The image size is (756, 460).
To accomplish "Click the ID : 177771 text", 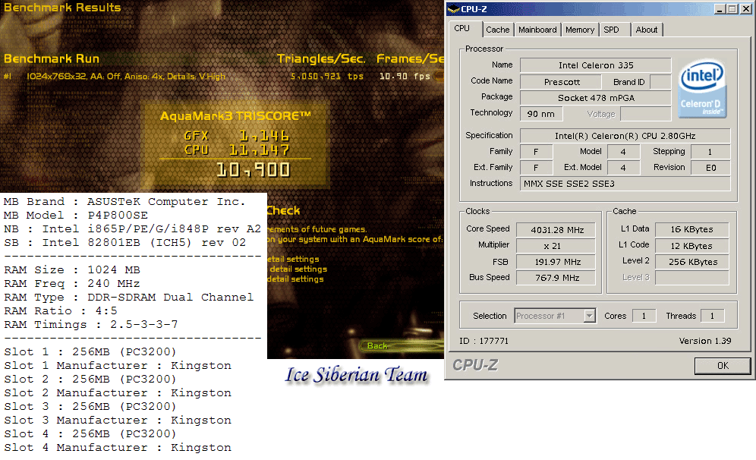I will (x=484, y=341).
